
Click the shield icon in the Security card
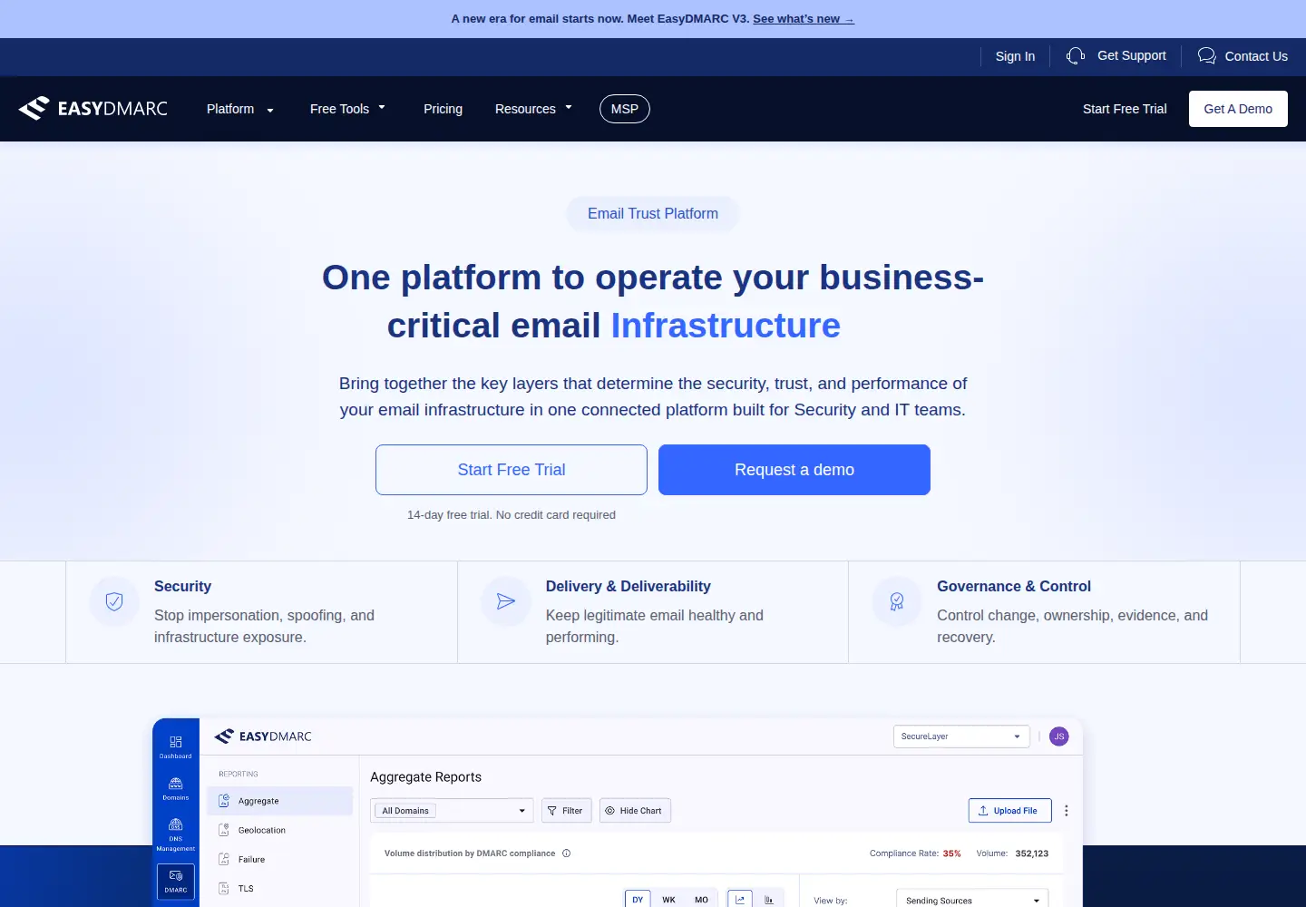point(114,601)
